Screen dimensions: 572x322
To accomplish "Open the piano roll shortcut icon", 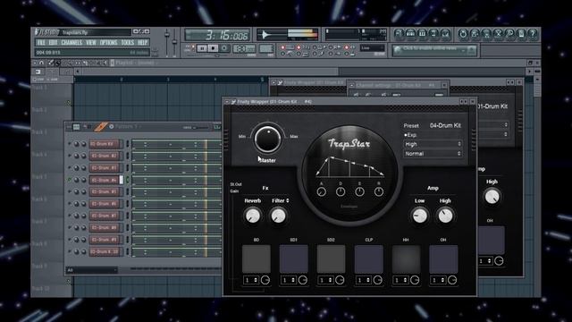I will [x=422, y=34].
